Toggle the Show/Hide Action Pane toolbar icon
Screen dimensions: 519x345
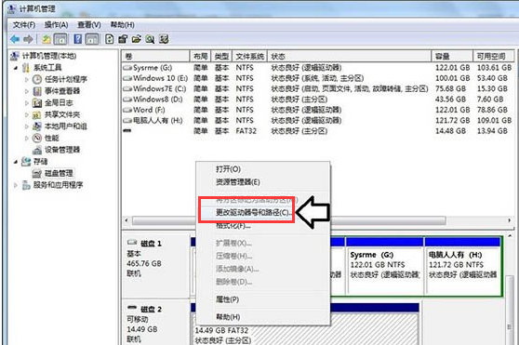pos(92,39)
